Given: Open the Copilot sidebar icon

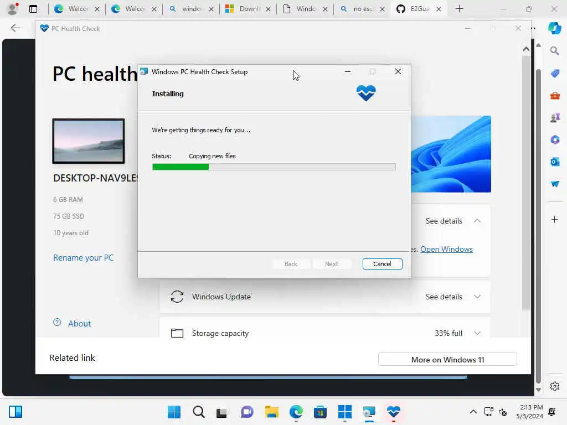Looking at the screenshot, I should [x=555, y=28].
